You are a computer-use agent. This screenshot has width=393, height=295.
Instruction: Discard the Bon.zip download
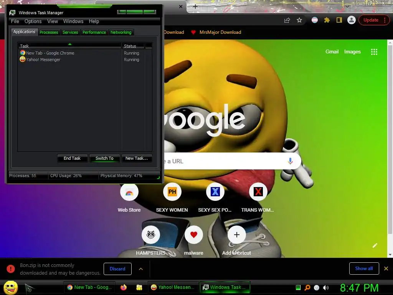tap(117, 268)
